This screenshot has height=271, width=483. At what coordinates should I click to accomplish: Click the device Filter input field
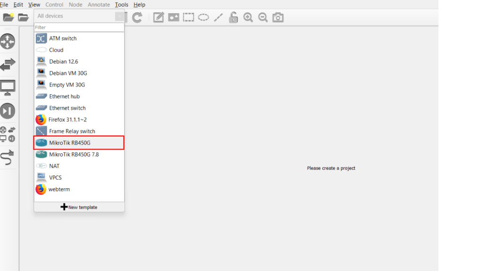pos(79,27)
